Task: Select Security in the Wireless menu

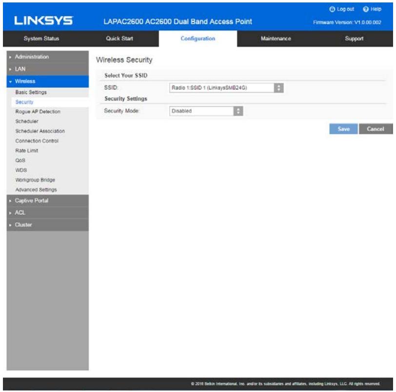Action: pyautogui.click(x=24, y=102)
